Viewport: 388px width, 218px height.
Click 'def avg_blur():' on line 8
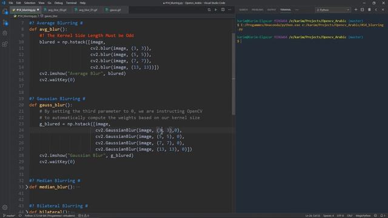pyautogui.click(x=48, y=29)
